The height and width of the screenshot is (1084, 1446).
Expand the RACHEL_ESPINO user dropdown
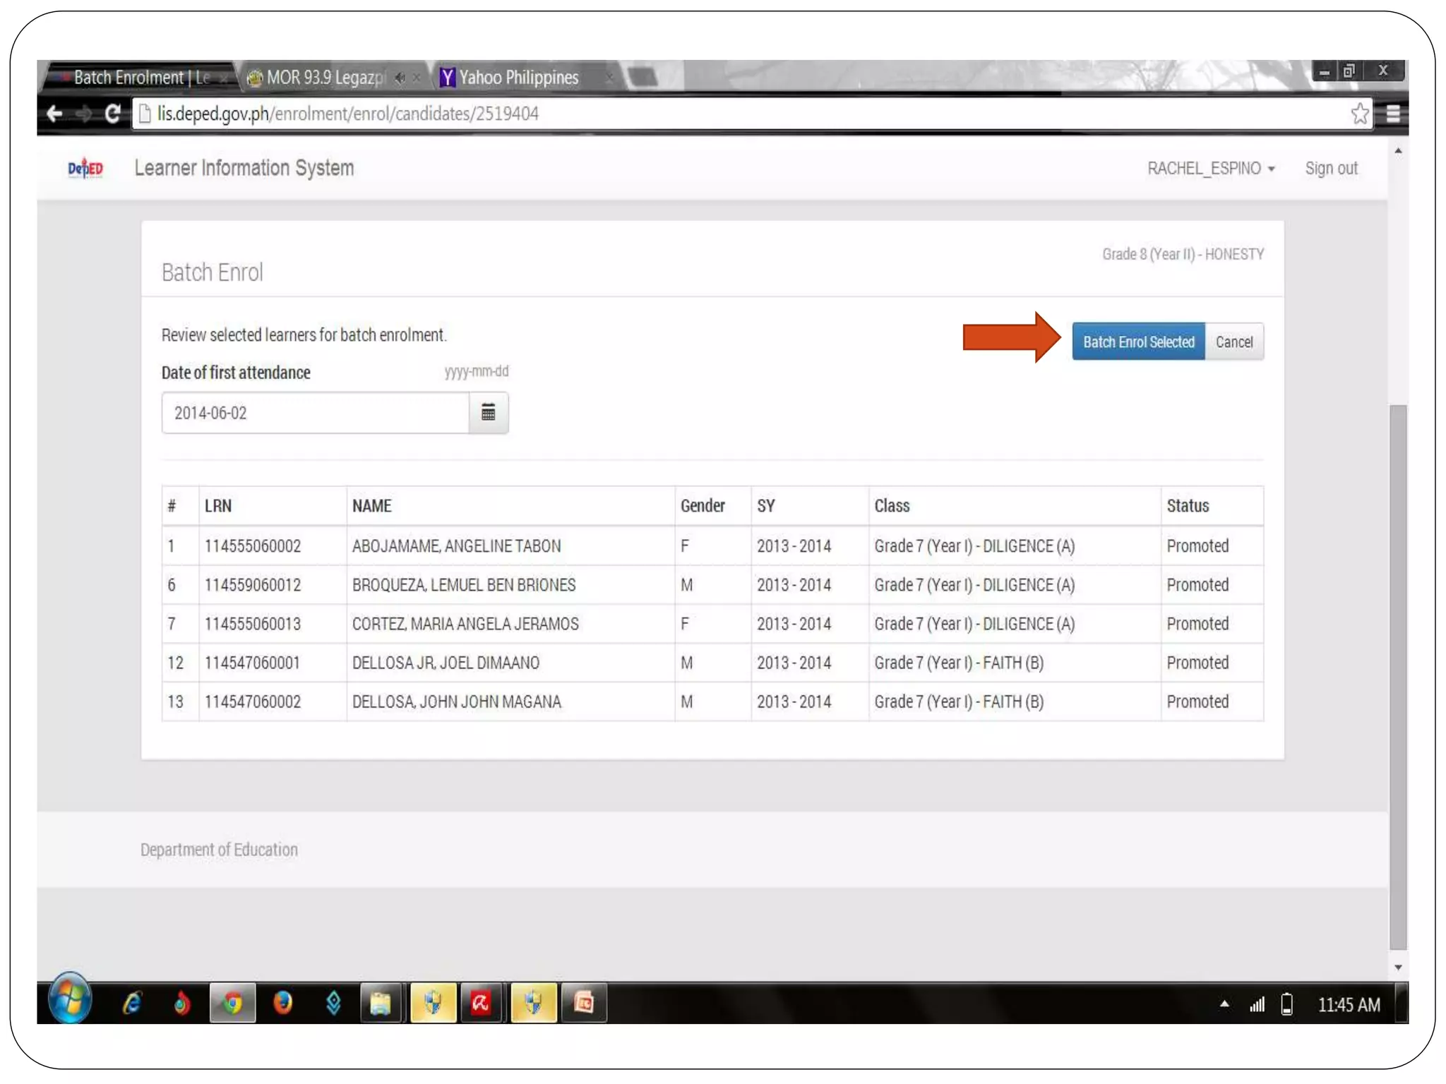(1210, 169)
